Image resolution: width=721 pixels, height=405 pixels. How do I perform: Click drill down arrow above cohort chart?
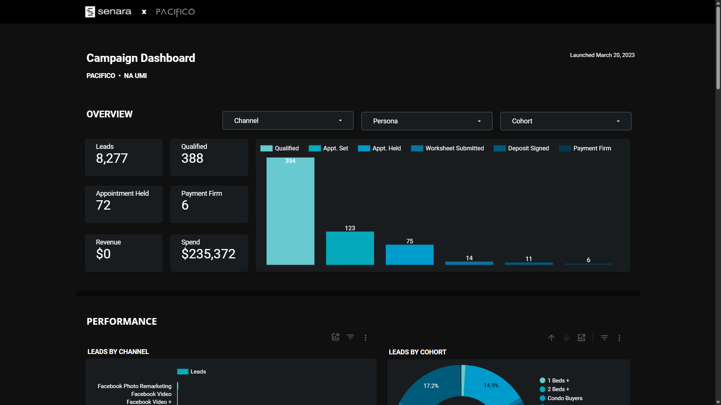tap(566, 338)
